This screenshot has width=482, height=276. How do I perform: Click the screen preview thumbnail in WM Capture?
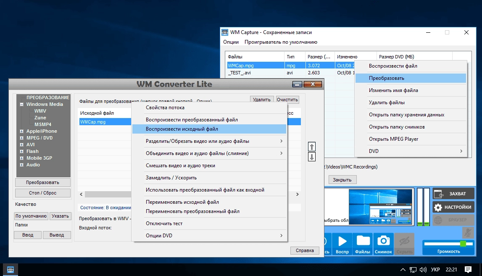[x=381, y=207]
